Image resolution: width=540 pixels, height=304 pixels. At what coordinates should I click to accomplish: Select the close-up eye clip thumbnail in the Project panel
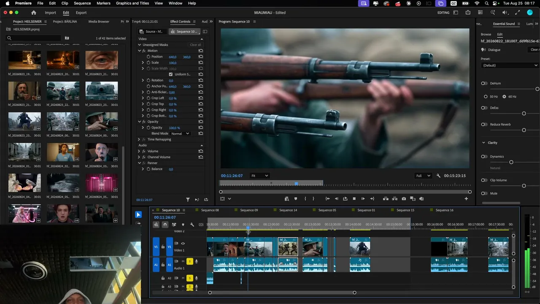coord(101,60)
